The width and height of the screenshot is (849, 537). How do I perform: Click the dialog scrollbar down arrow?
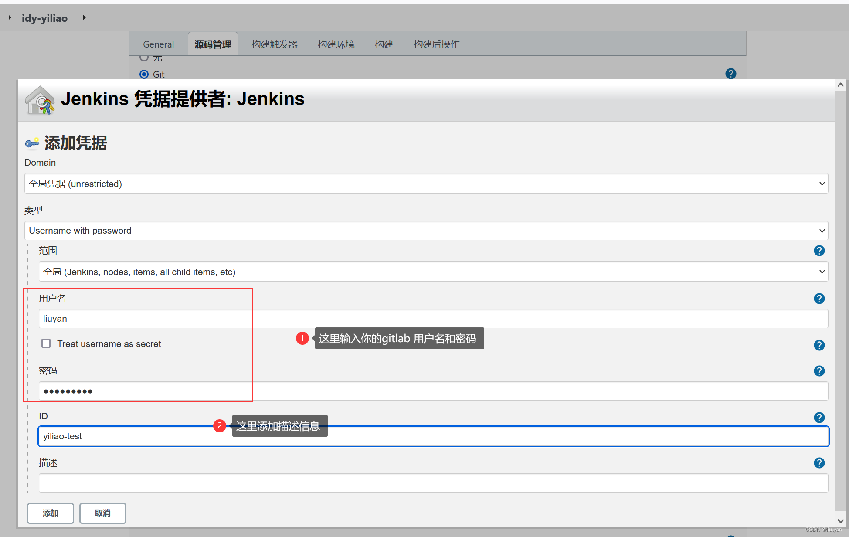point(841,520)
